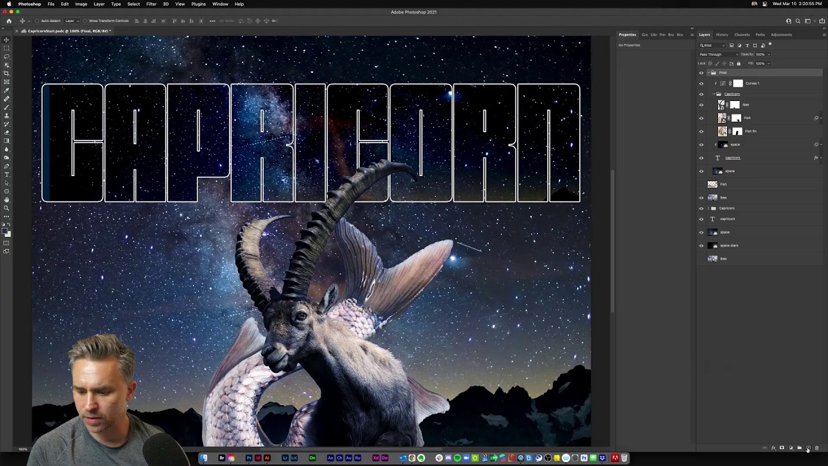Select the Crop tool

point(6,72)
